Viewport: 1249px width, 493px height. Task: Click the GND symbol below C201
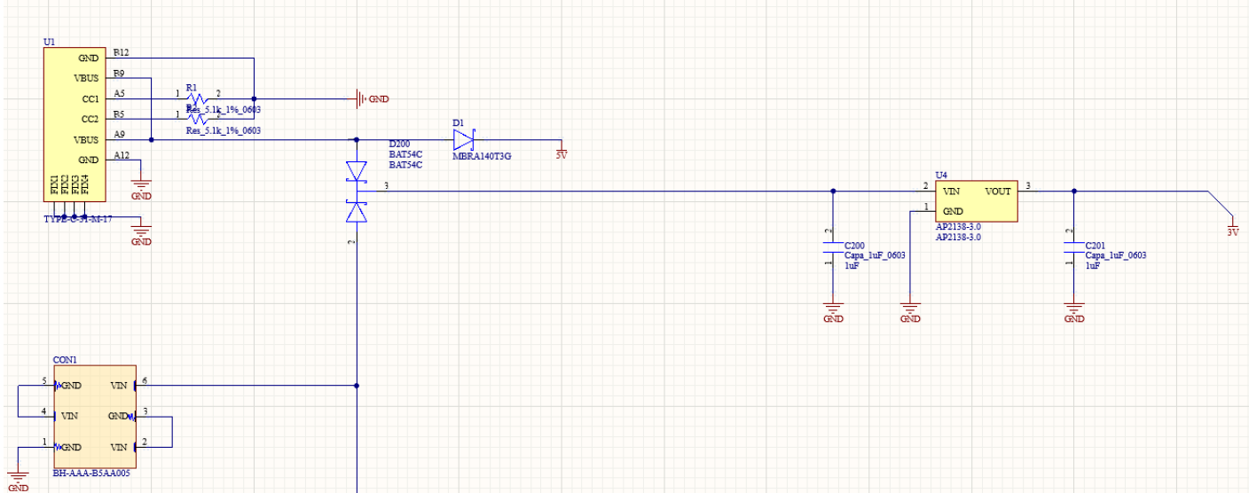(x=1073, y=311)
